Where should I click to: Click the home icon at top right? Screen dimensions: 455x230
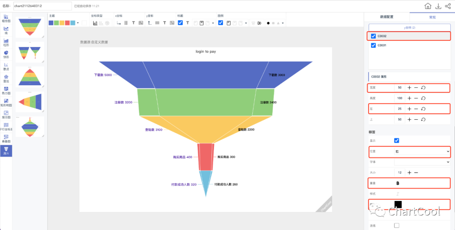point(428,6)
